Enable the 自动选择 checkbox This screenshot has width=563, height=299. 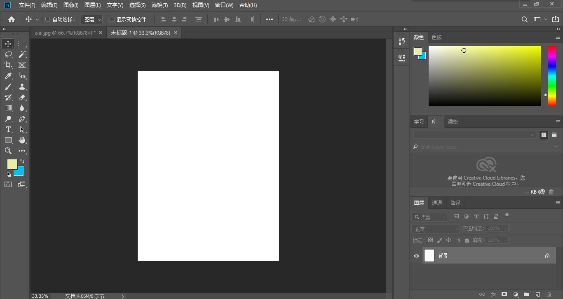(48, 19)
